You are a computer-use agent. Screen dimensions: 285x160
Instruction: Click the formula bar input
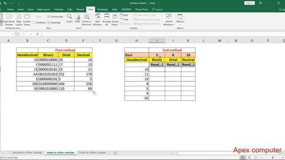coord(163,34)
